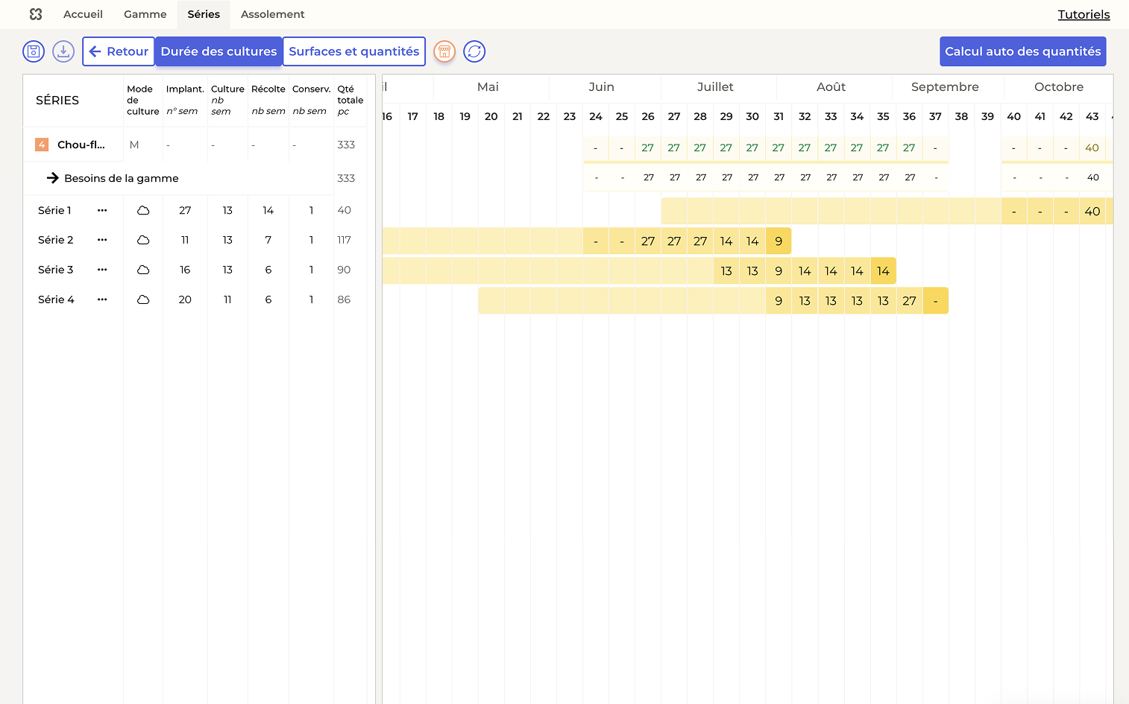Go to the Gamme tab
1129x704 pixels.
[145, 14]
